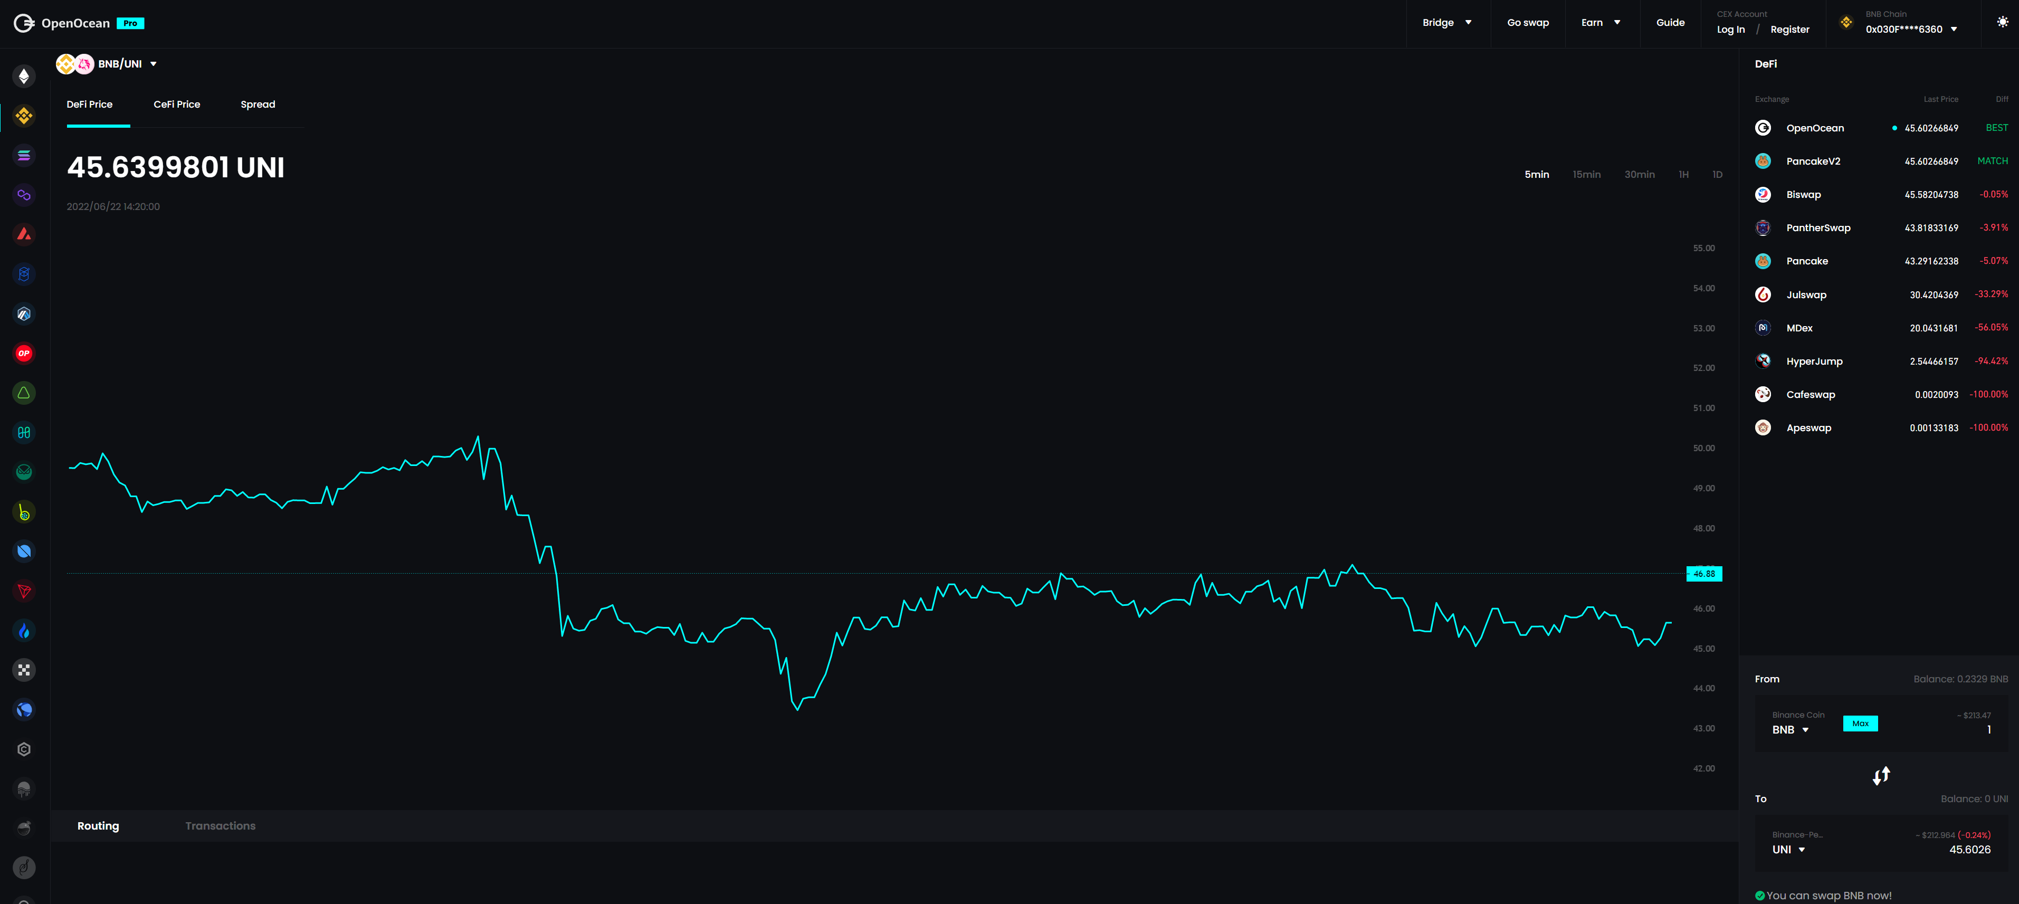Expand the Bridge menu dropdown
The height and width of the screenshot is (904, 2019).
[1446, 23]
